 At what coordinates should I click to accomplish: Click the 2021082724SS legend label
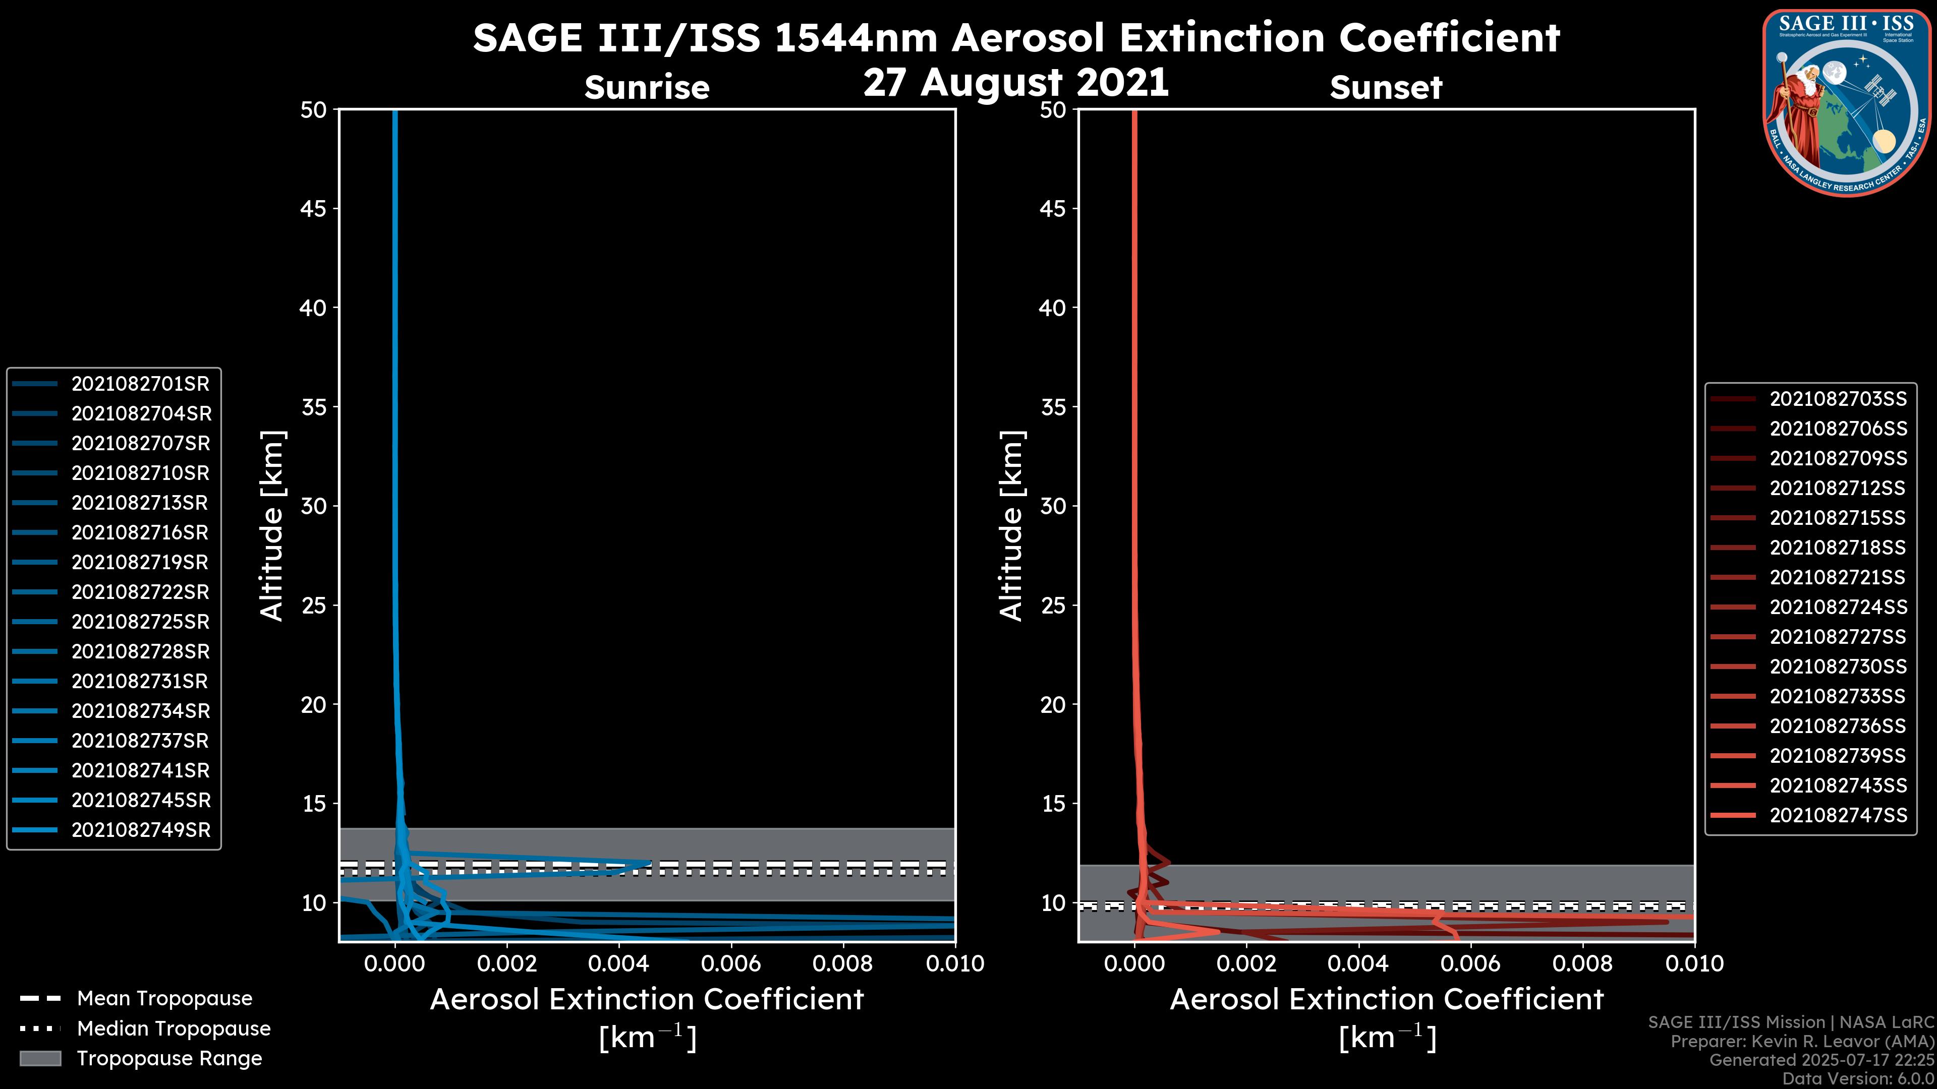(x=1838, y=607)
